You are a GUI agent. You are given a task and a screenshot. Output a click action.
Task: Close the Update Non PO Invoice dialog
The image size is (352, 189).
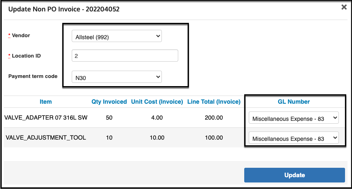pyautogui.click(x=344, y=7)
